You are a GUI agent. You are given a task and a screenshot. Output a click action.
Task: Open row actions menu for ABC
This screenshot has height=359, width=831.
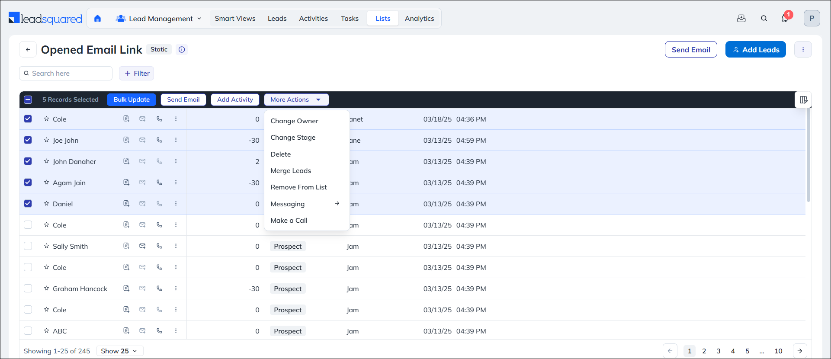176,331
